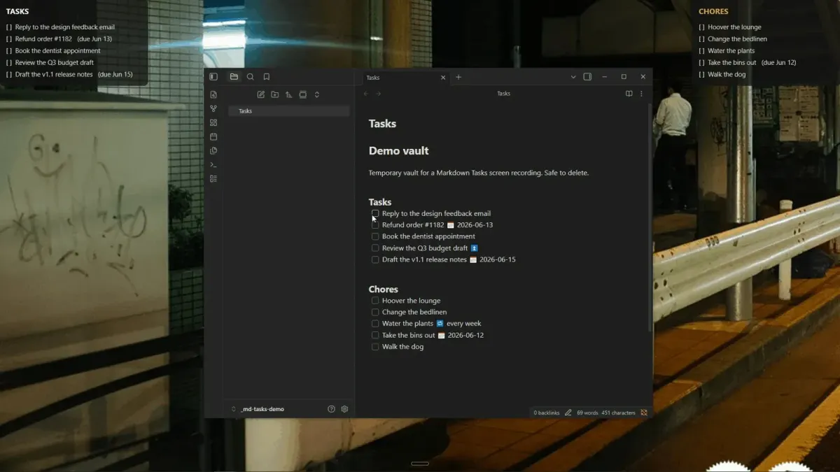840x472 pixels.
Task: Open new tab plus icon
Action: tap(458, 77)
